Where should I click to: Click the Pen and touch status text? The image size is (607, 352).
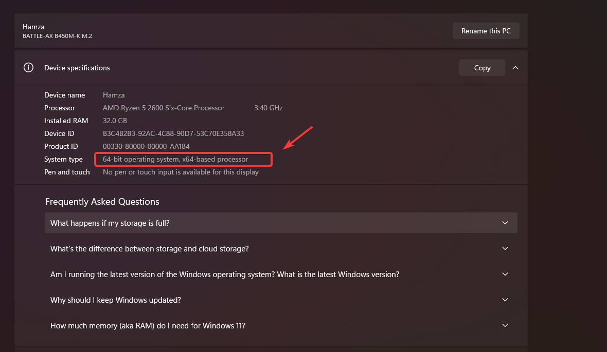[181, 172]
